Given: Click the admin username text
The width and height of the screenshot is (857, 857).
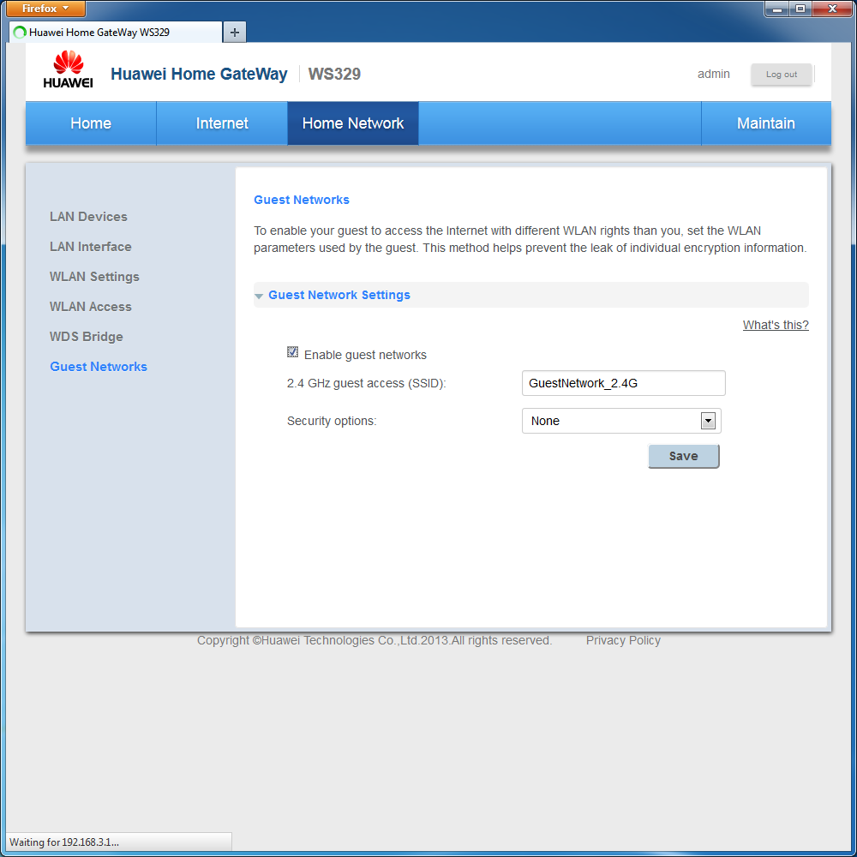Looking at the screenshot, I should [713, 74].
